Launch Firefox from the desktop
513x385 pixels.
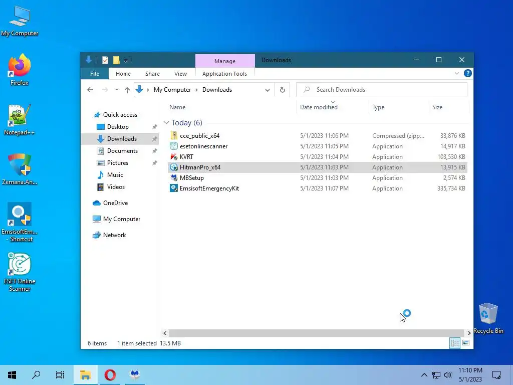click(x=20, y=70)
